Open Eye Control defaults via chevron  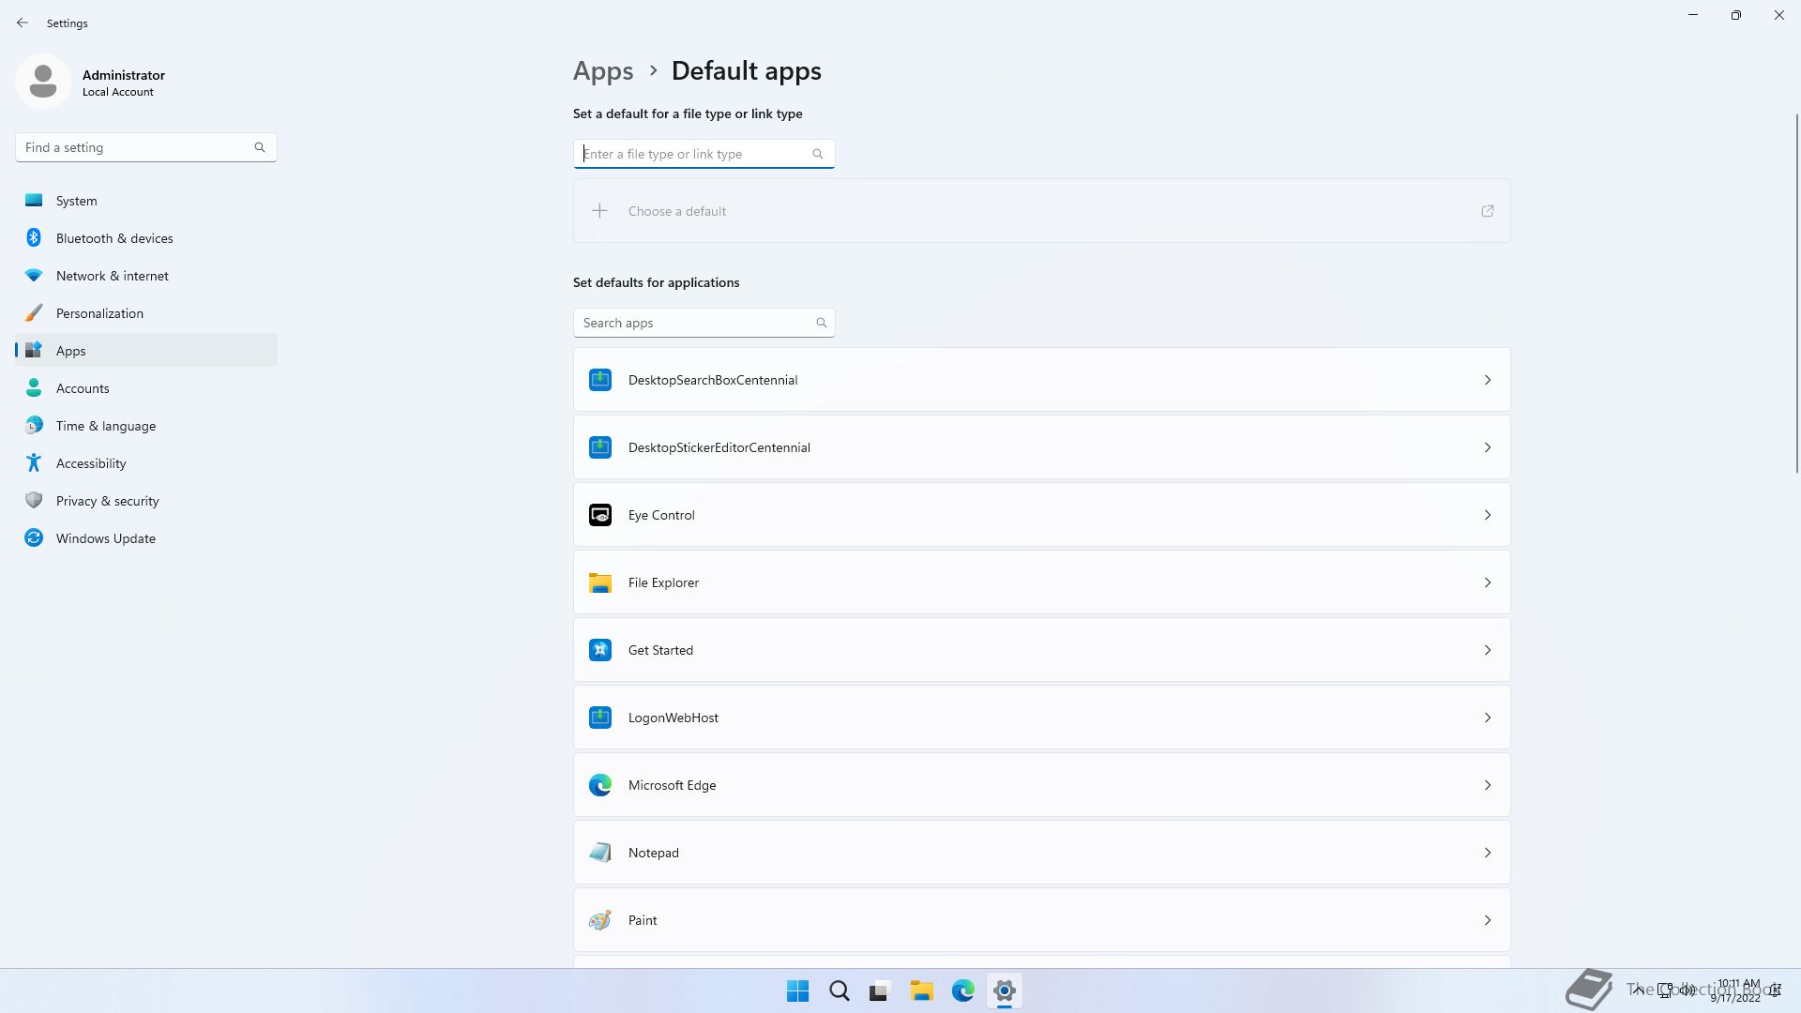pyautogui.click(x=1488, y=515)
